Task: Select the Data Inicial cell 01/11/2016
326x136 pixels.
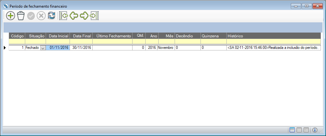Action: pyautogui.click(x=58, y=48)
